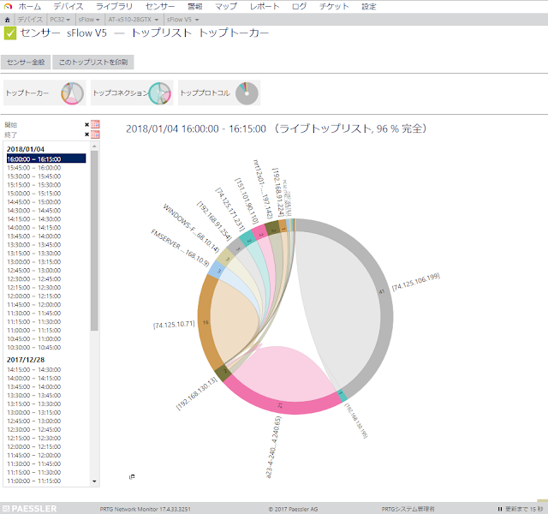
Task: Open the トッププロトコル toplist thumbnail
Action: tap(219, 93)
